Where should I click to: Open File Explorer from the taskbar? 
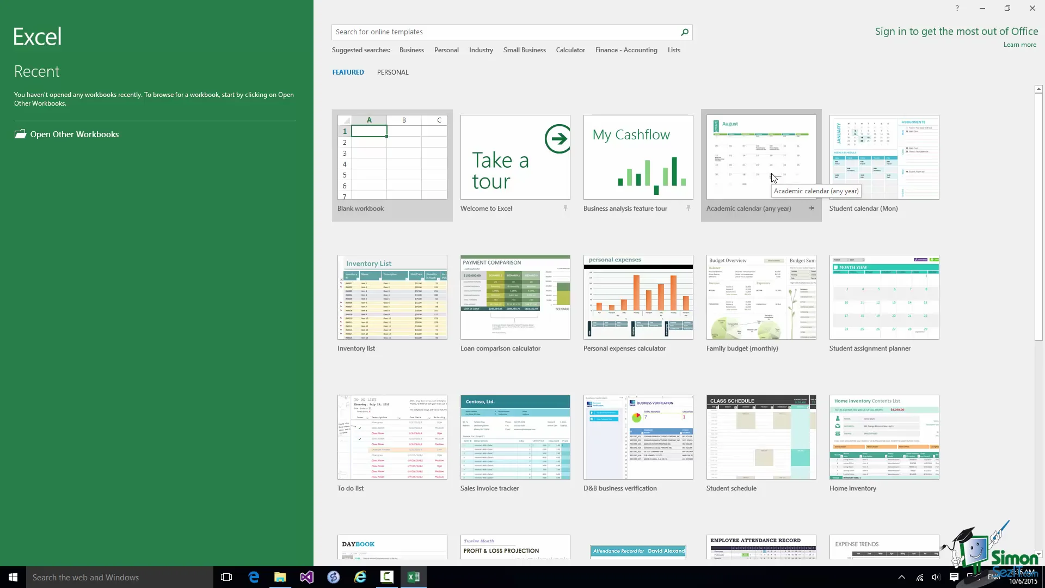(x=280, y=577)
